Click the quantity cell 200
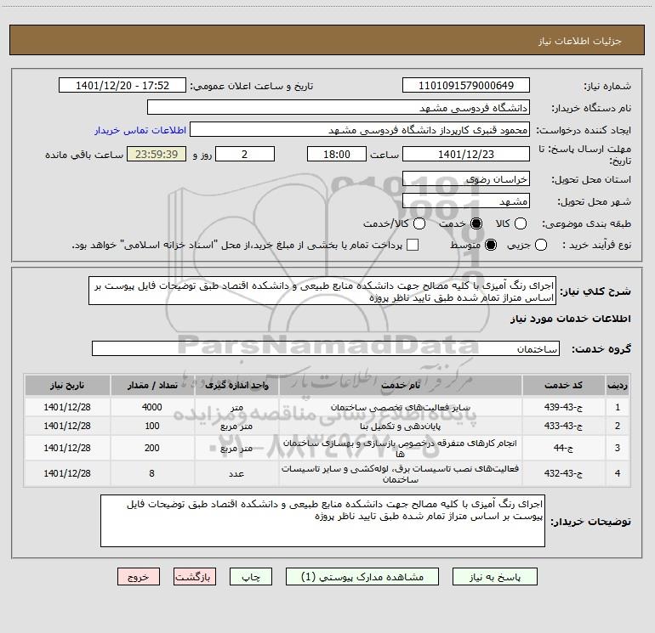Image resolution: width=655 pixels, height=633 pixels. pyautogui.click(x=152, y=448)
